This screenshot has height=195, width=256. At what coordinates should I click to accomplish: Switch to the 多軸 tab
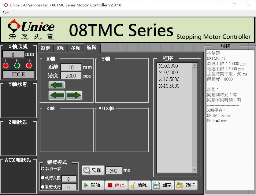click(x=76, y=48)
